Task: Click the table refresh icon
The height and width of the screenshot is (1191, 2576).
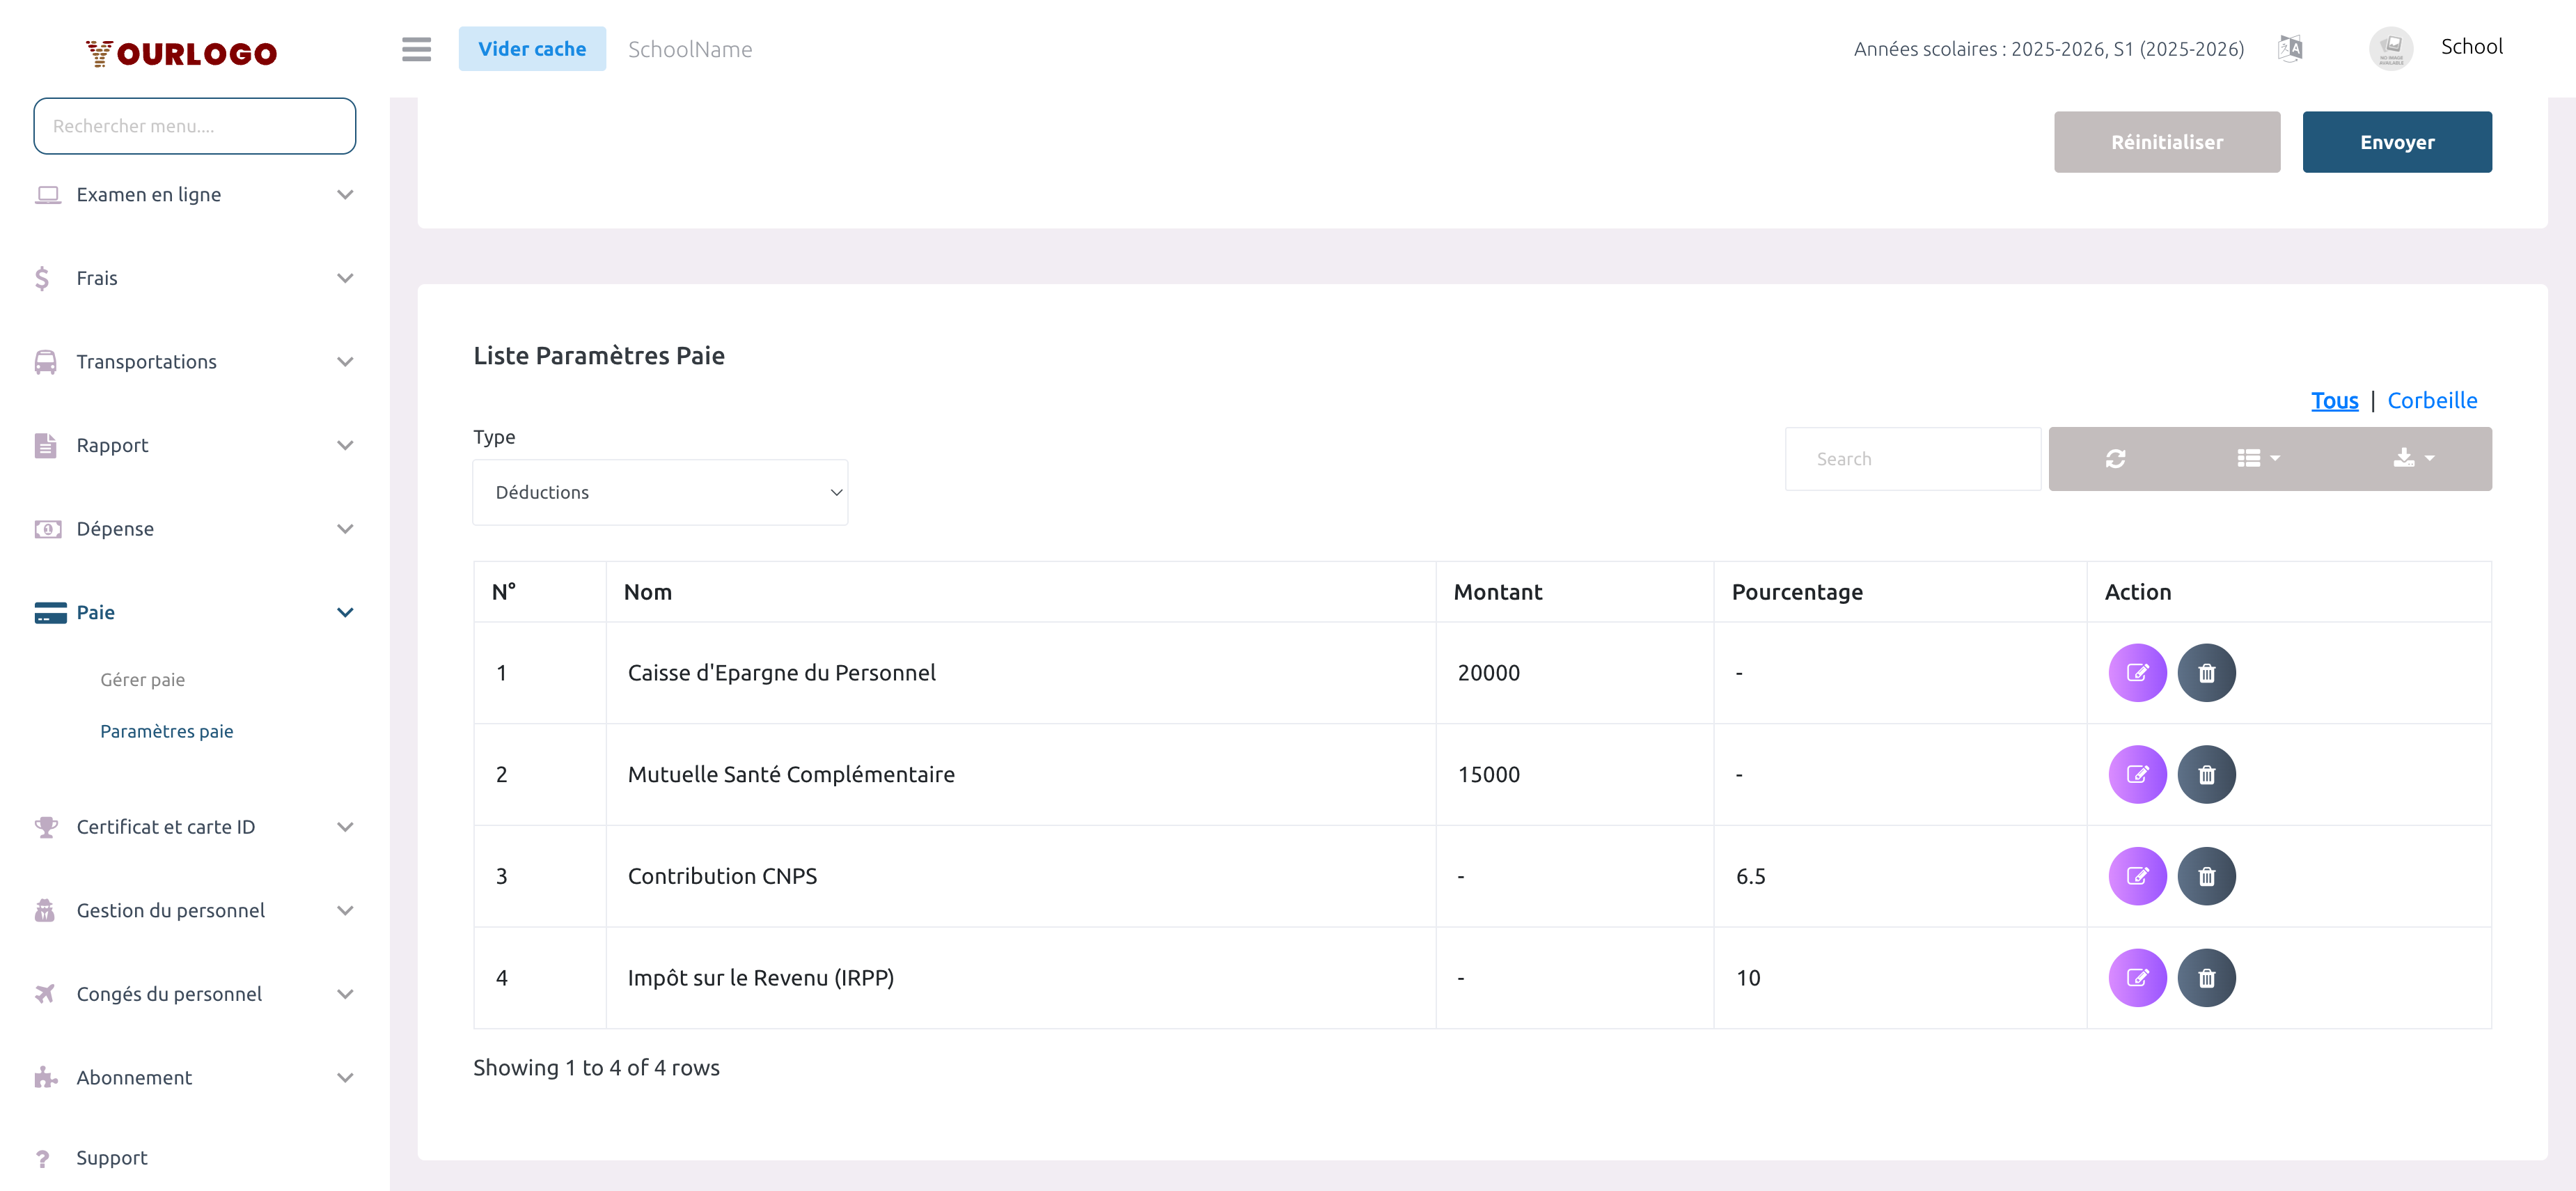Action: point(2115,459)
